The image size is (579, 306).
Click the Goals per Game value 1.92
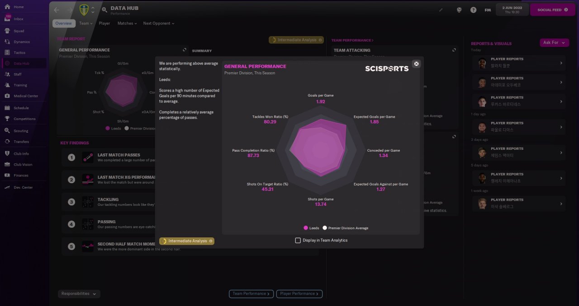pyautogui.click(x=321, y=102)
